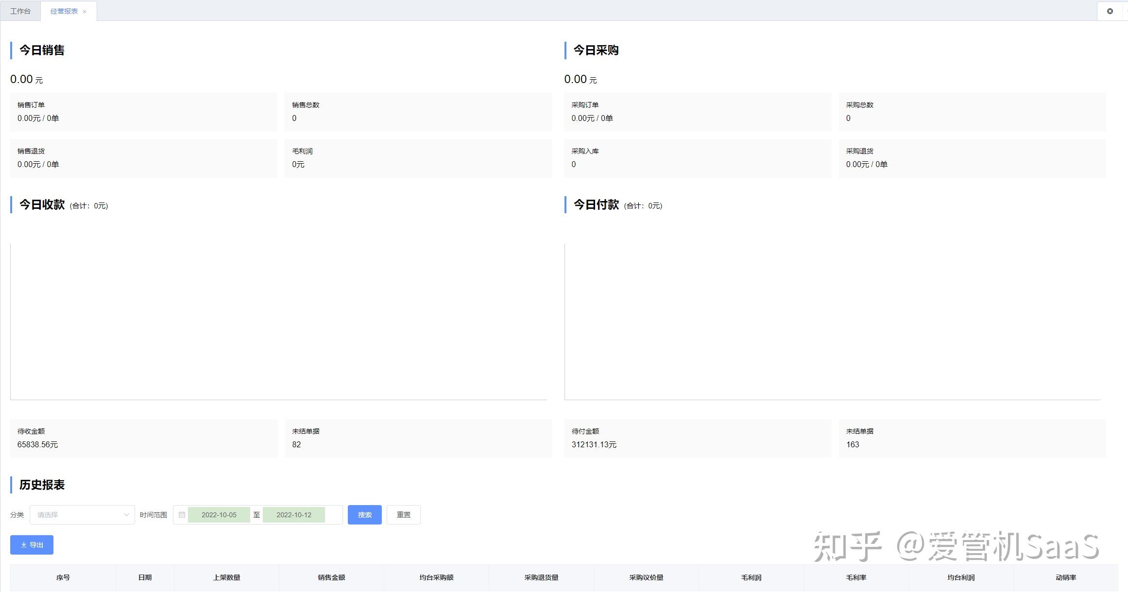Image resolution: width=1128 pixels, height=592 pixels.
Task: Click the 动销率 column header
Action: point(1066,577)
